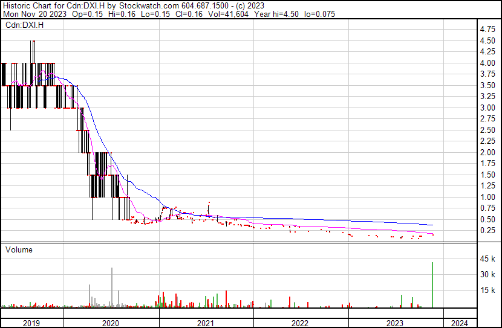
Task: Click the 2020 year label on time axis
Action: click(x=111, y=323)
